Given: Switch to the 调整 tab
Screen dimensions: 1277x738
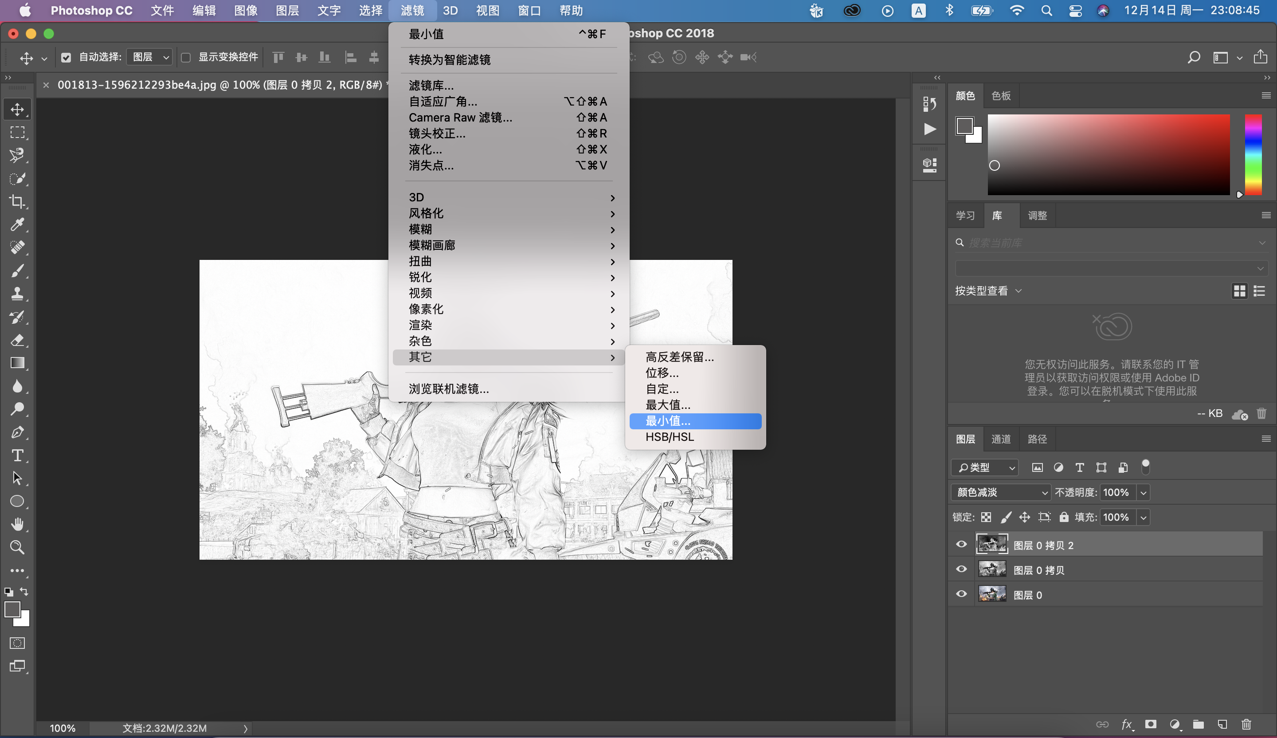Looking at the screenshot, I should 1037,216.
